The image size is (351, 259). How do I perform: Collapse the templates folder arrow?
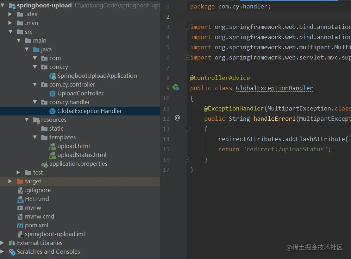[35, 137]
